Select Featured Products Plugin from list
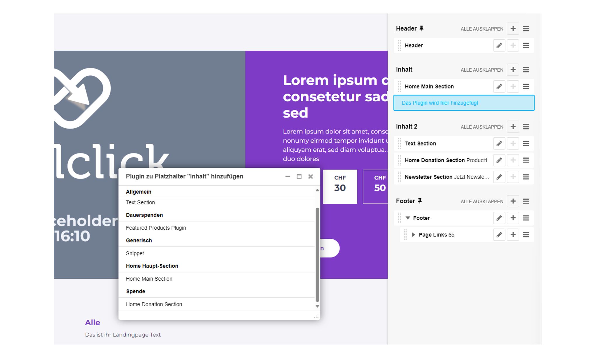This screenshot has height=359, width=595. click(156, 228)
